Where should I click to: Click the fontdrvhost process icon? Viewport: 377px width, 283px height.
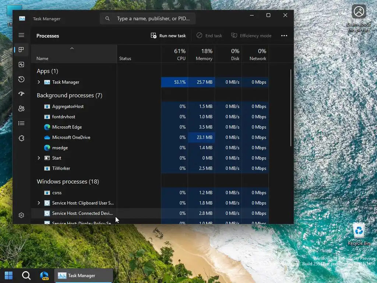tap(47, 117)
